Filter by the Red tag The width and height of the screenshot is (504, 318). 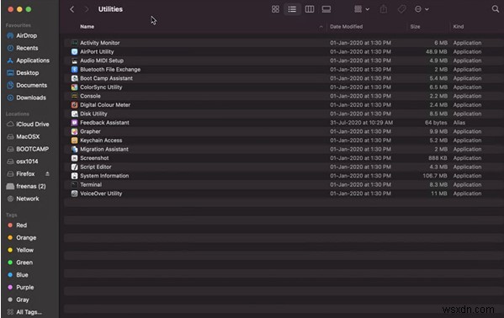click(21, 225)
